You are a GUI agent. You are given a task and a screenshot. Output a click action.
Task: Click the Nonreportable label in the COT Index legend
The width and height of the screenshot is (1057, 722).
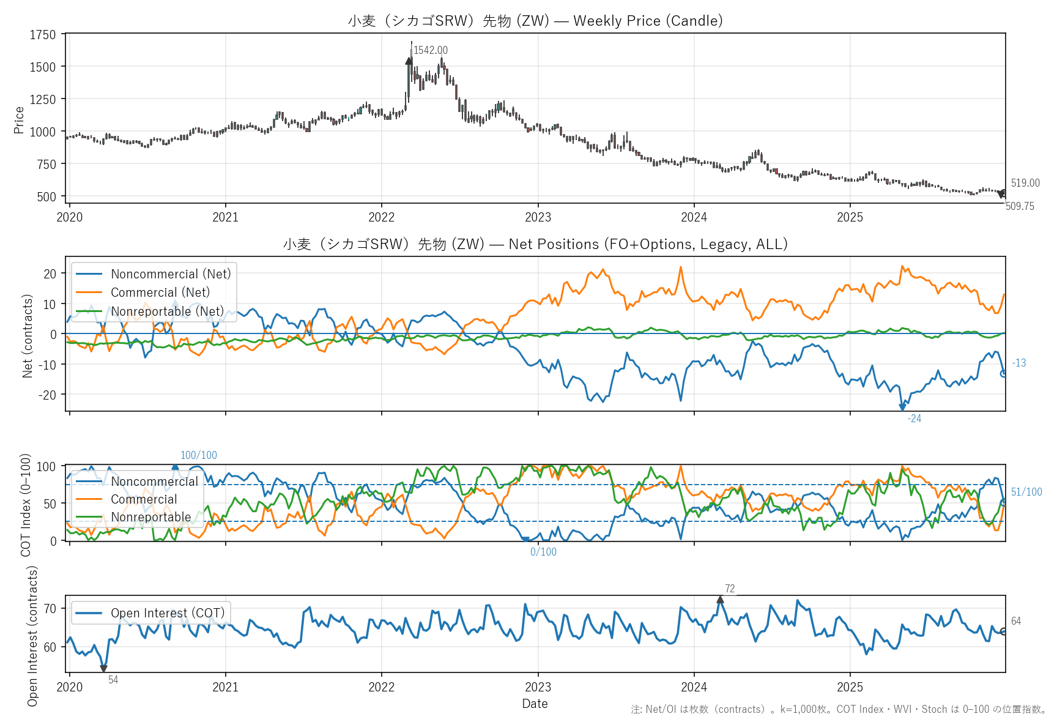tap(151, 517)
